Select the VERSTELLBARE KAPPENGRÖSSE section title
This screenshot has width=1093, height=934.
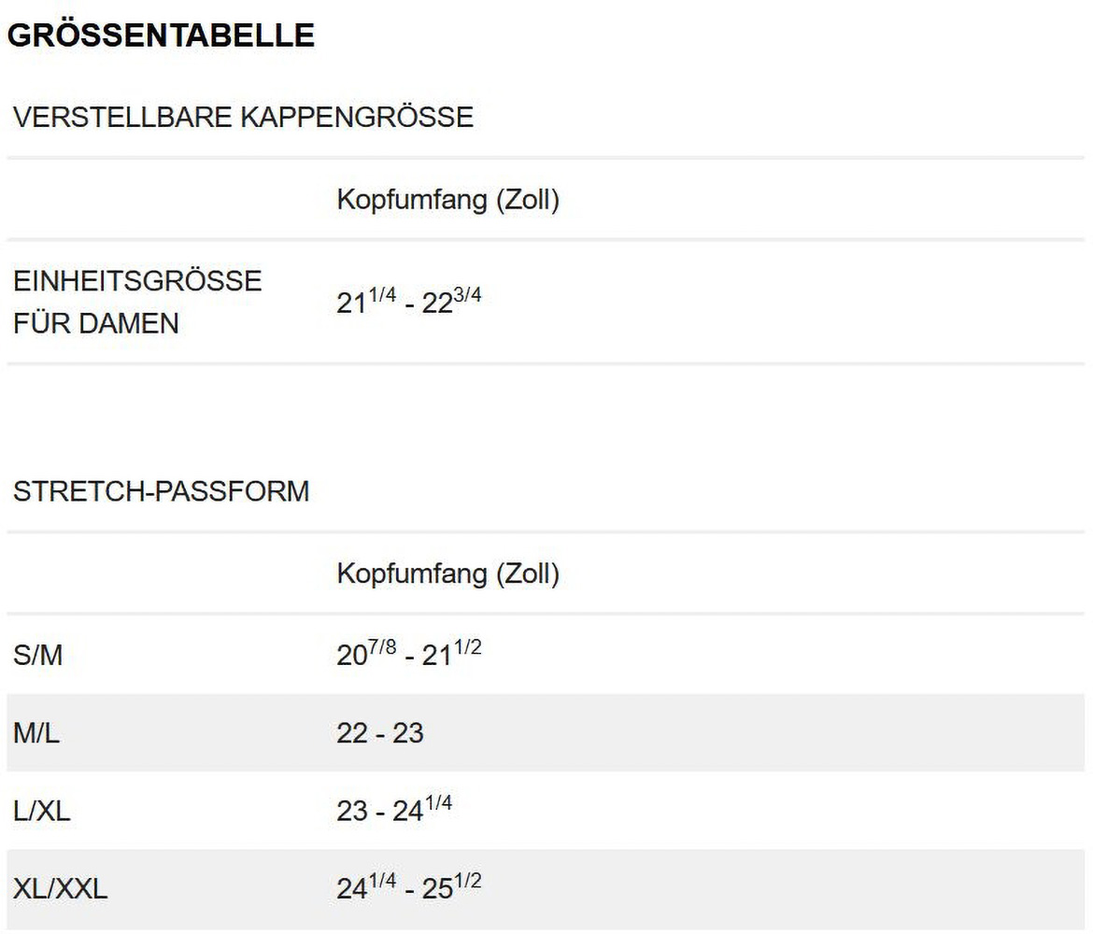pos(243,117)
